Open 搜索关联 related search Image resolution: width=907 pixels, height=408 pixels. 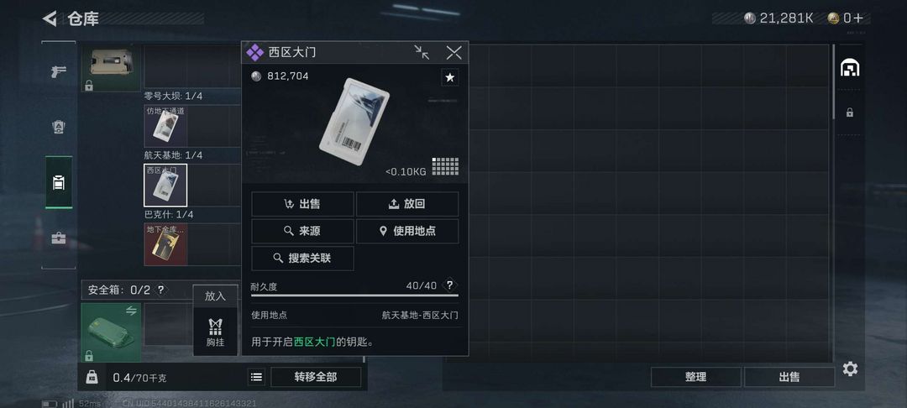click(302, 259)
